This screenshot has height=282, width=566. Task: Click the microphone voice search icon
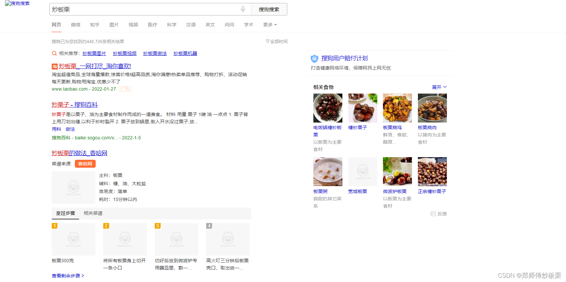tap(243, 9)
